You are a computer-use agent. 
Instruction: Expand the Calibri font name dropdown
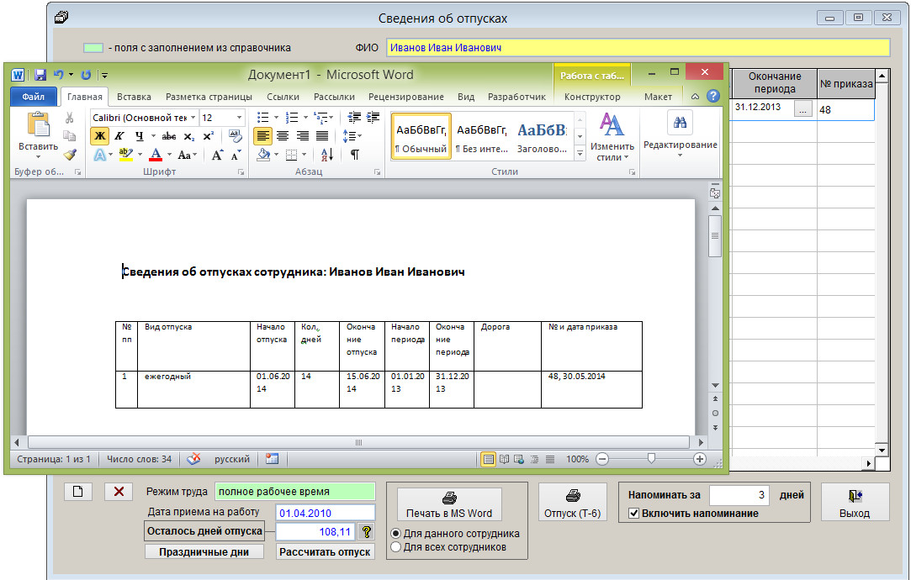tap(193, 118)
